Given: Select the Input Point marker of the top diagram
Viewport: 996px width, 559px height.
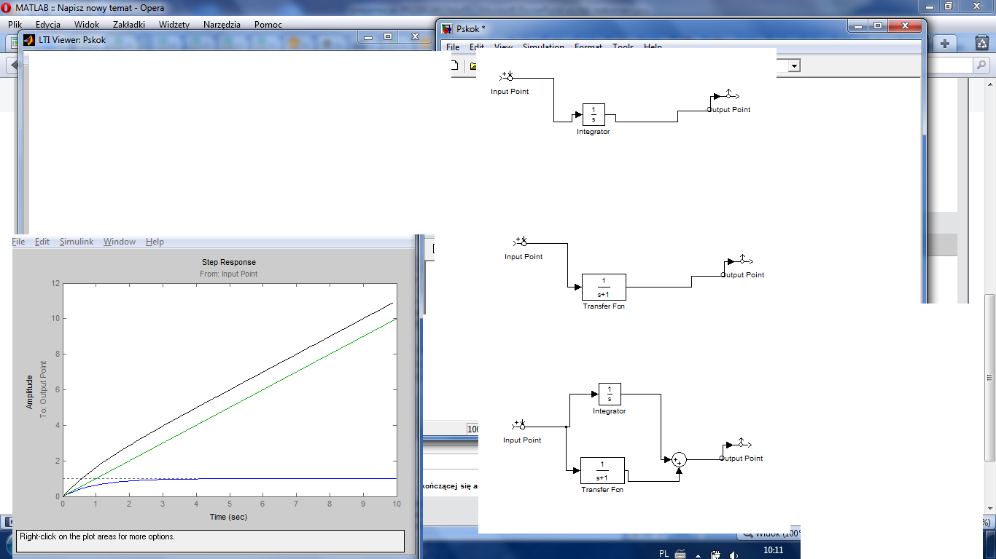Looking at the screenshot, I should tap(508, 76).
